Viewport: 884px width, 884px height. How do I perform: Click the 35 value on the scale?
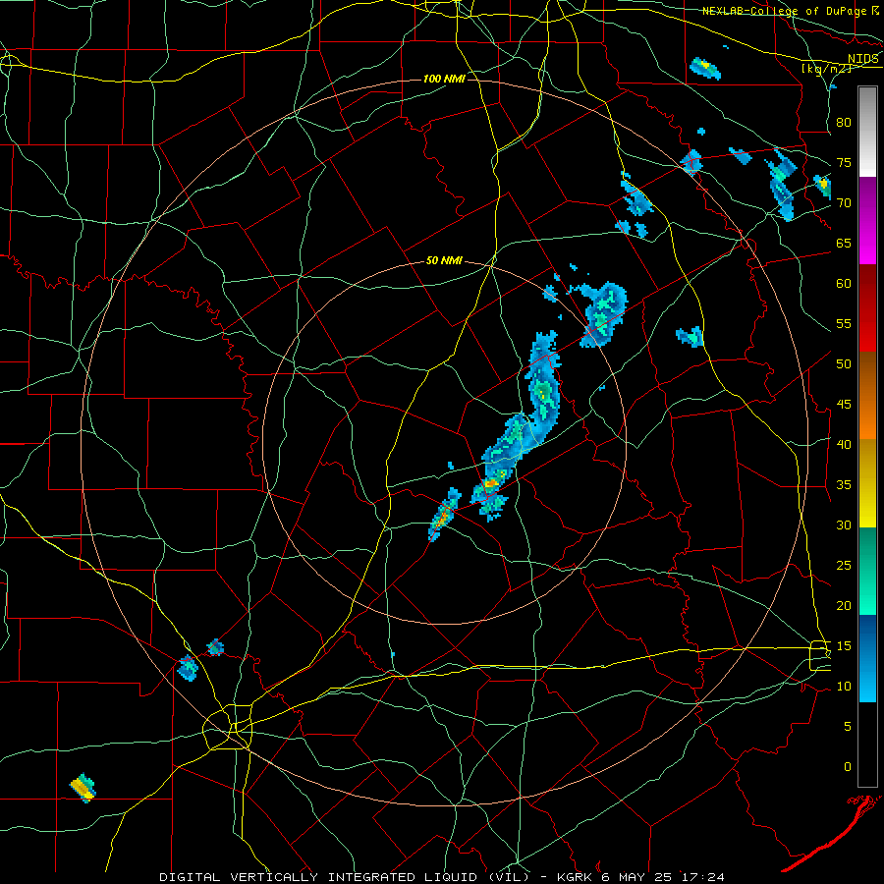pos(844,485)
